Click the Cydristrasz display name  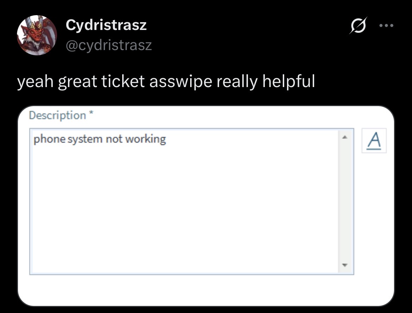[x=106, y=25]
